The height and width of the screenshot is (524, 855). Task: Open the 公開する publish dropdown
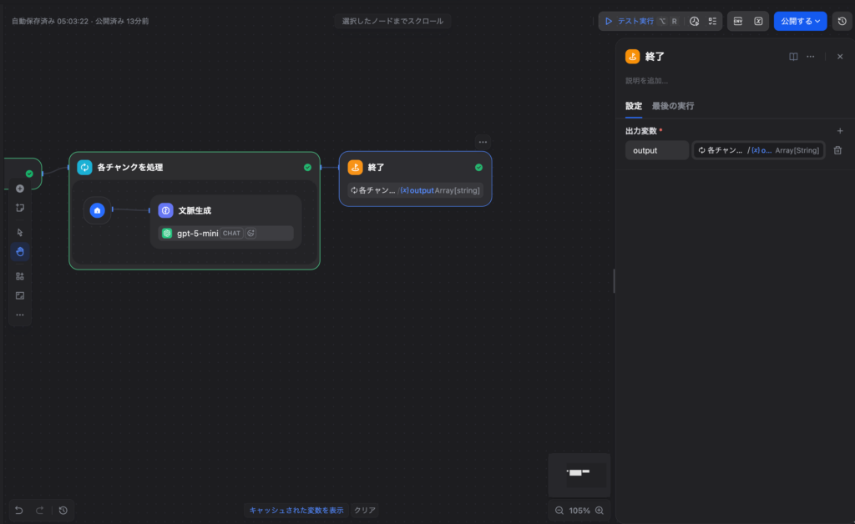click(x=799, y=20)
